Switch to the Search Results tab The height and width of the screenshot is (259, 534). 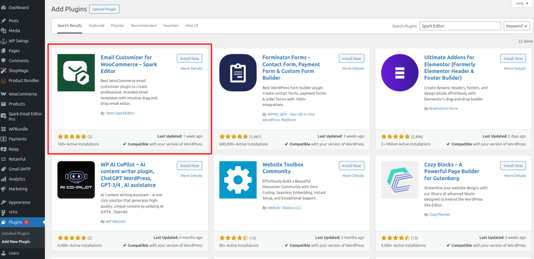click(x=70, y=26)
